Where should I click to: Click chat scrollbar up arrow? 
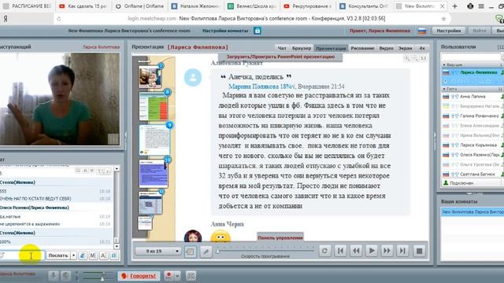pos(117,168)
